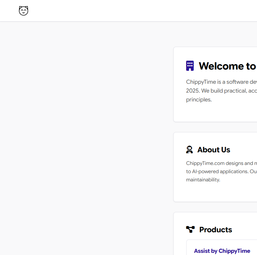
Task: Click the '2025. We build practical' line
Action: click(221, 91)
